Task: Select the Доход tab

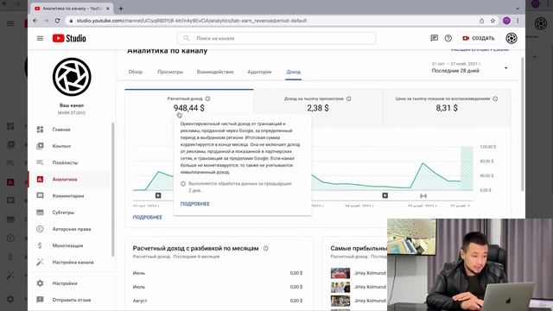Action: [x=294, y=72]
